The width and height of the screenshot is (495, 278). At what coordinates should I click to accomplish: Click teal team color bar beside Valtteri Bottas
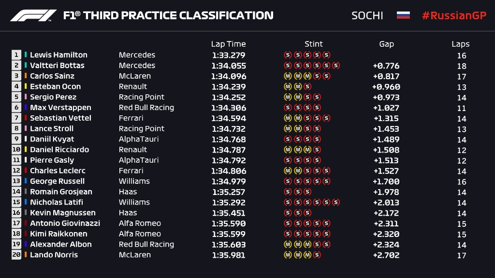[x=26, y=66]
